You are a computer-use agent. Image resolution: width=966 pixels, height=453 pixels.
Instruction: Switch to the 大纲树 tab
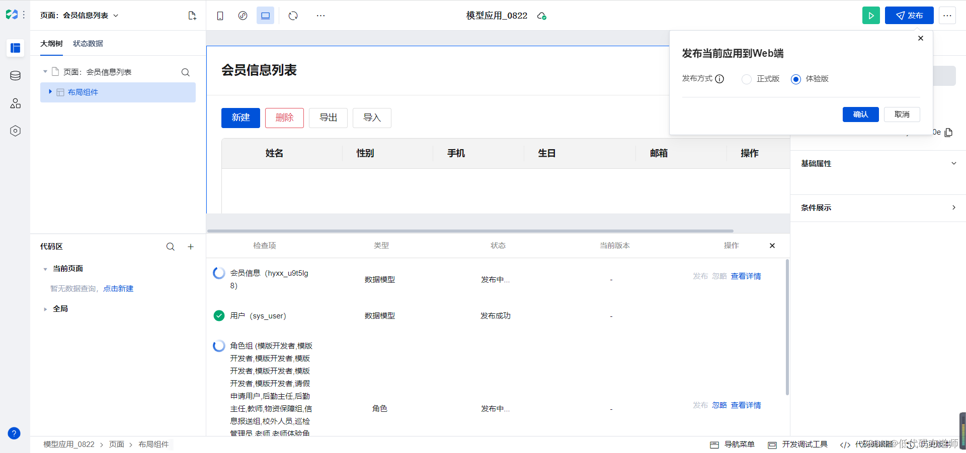[x=51, y=44]
